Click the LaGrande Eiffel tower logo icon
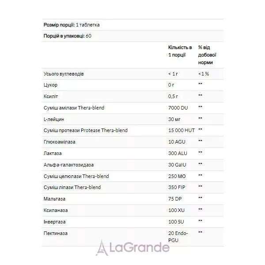Image resolution: width=265 pixels, height=265 pixels. pyautogui.click(x=102, y=248)
